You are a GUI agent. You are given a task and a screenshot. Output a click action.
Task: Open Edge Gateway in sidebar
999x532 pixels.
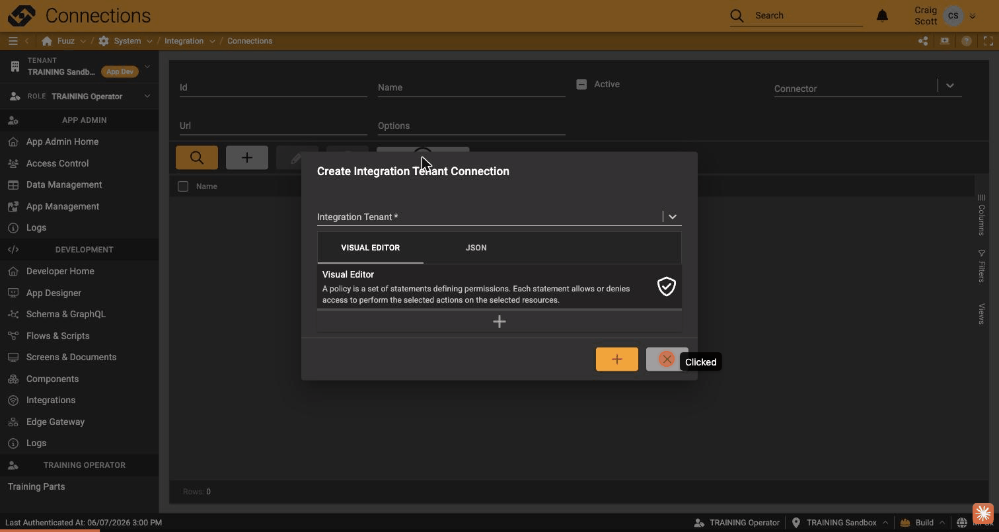pyautogui.click(x=55, y=422)
